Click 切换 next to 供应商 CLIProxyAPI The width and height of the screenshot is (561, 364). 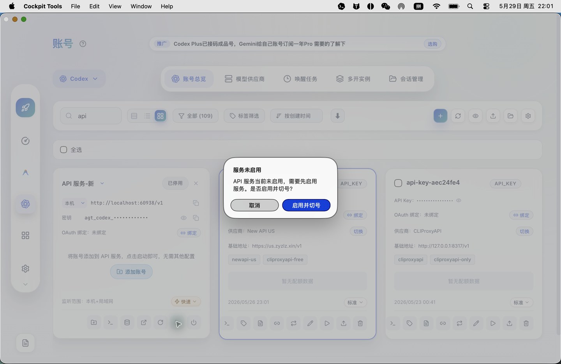[524, 231]
